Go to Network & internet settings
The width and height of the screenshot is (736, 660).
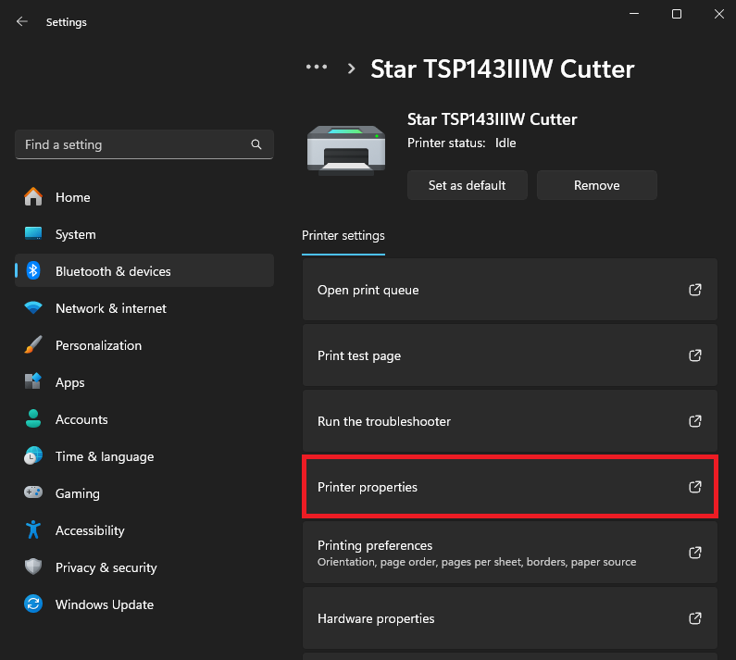(144, 308)
